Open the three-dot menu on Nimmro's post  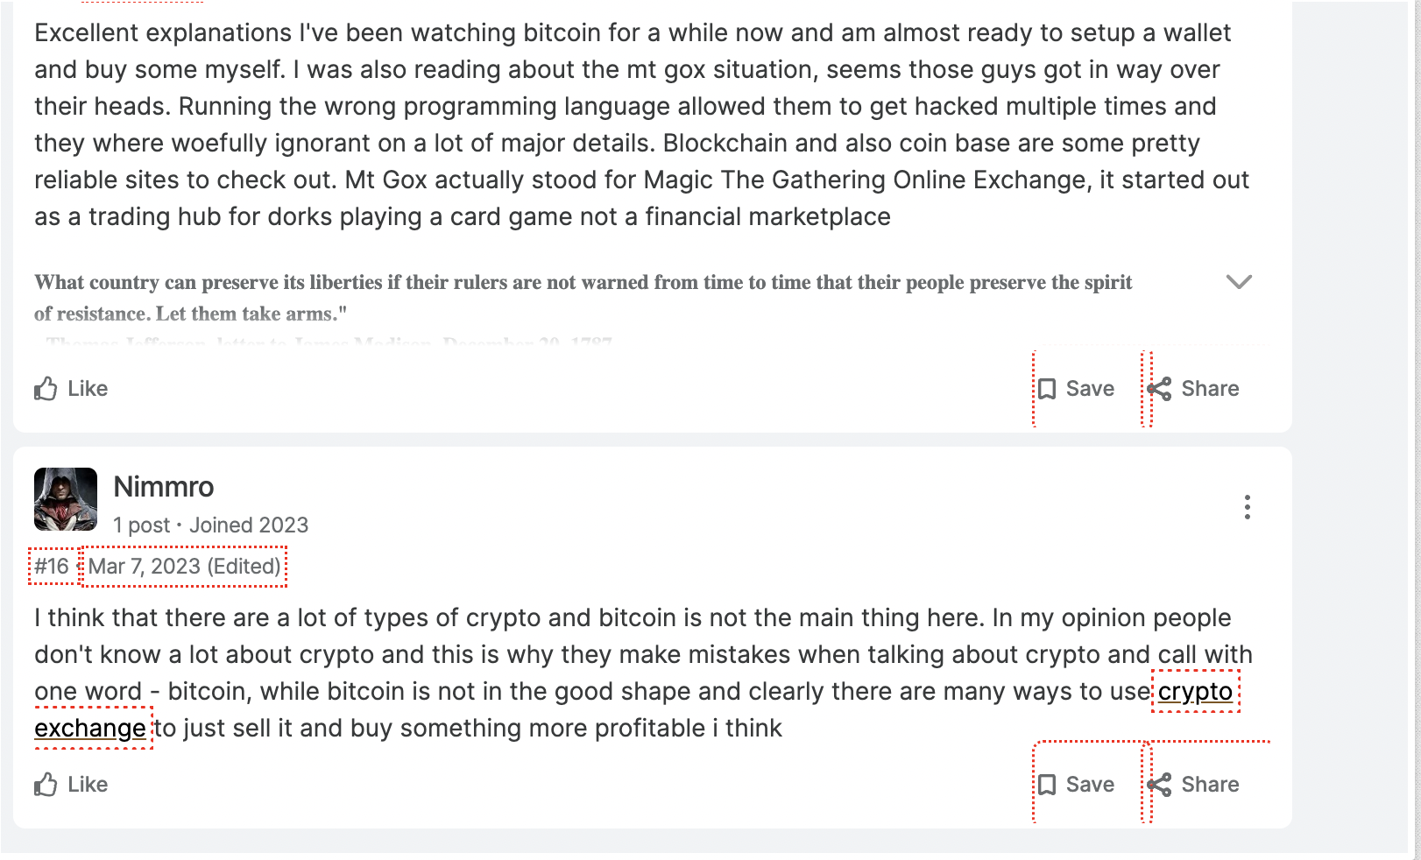click(x=1247, y=507)
